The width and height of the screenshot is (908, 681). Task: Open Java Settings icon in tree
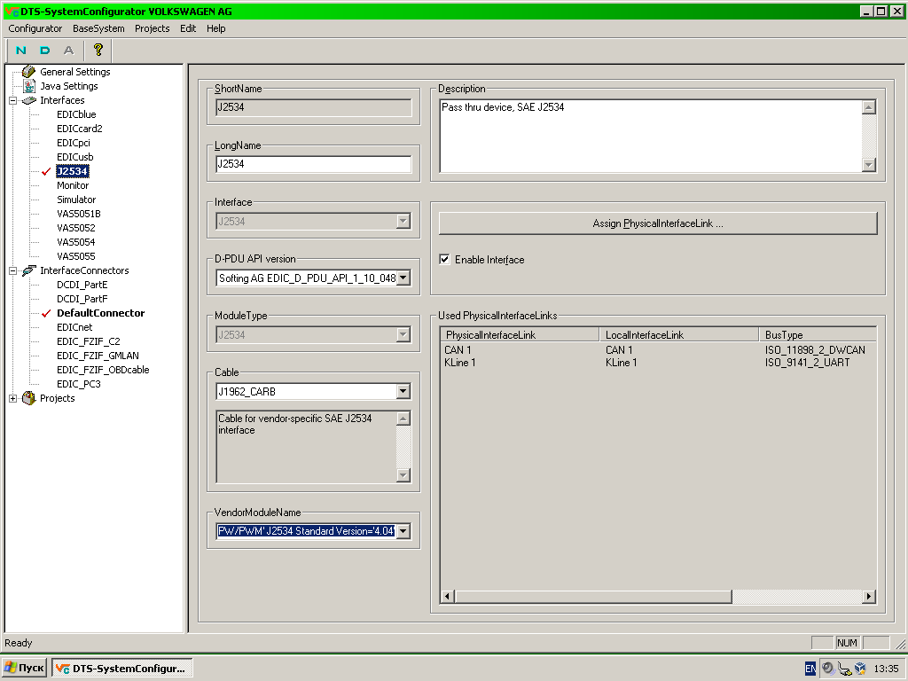[29, 86]
